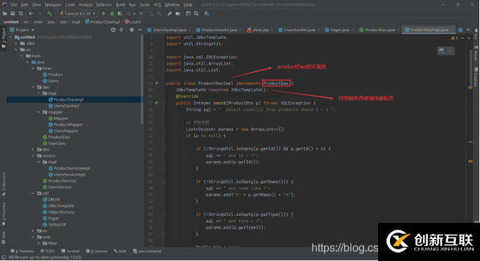Image resolution: width=480 pixels, height=261 pixels.
Task: Click the impl breadcrumb in navigation bar
Action: tap(76, 22)
